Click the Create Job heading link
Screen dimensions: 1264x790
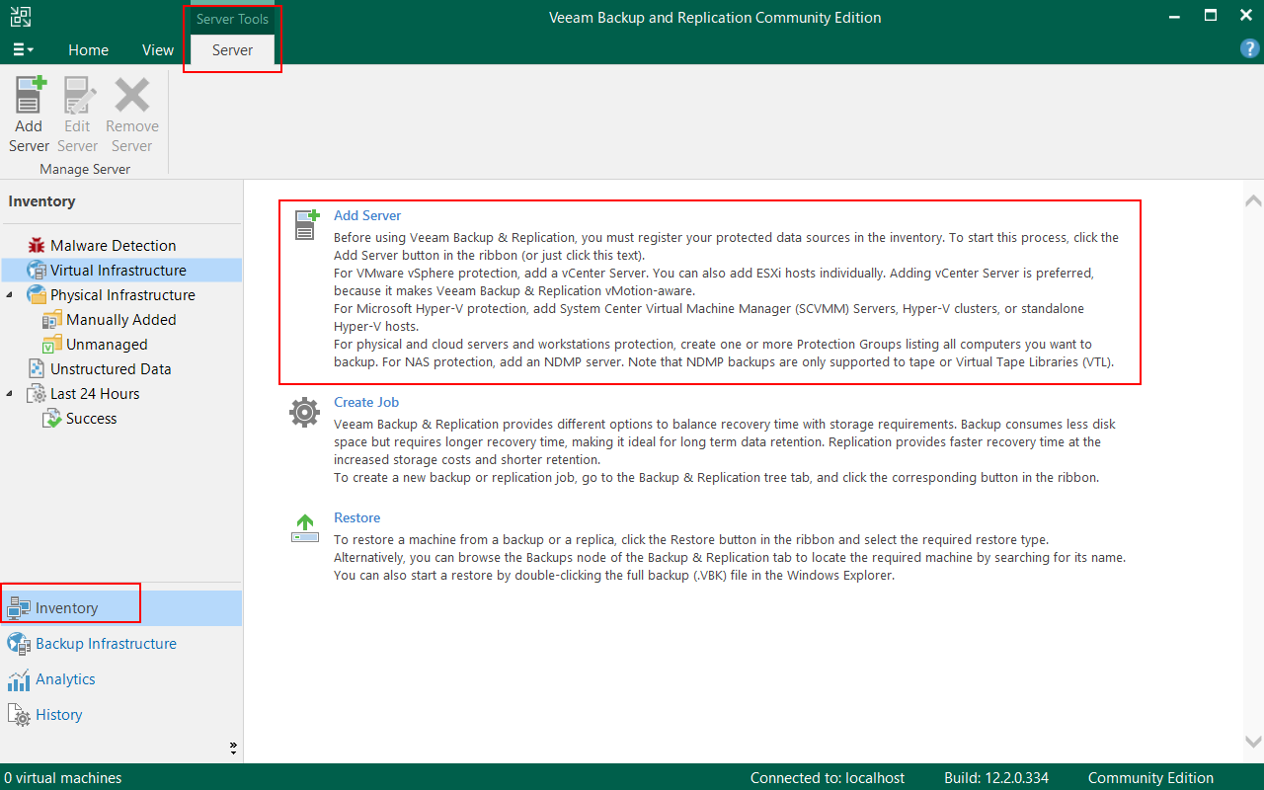point(366,402)
